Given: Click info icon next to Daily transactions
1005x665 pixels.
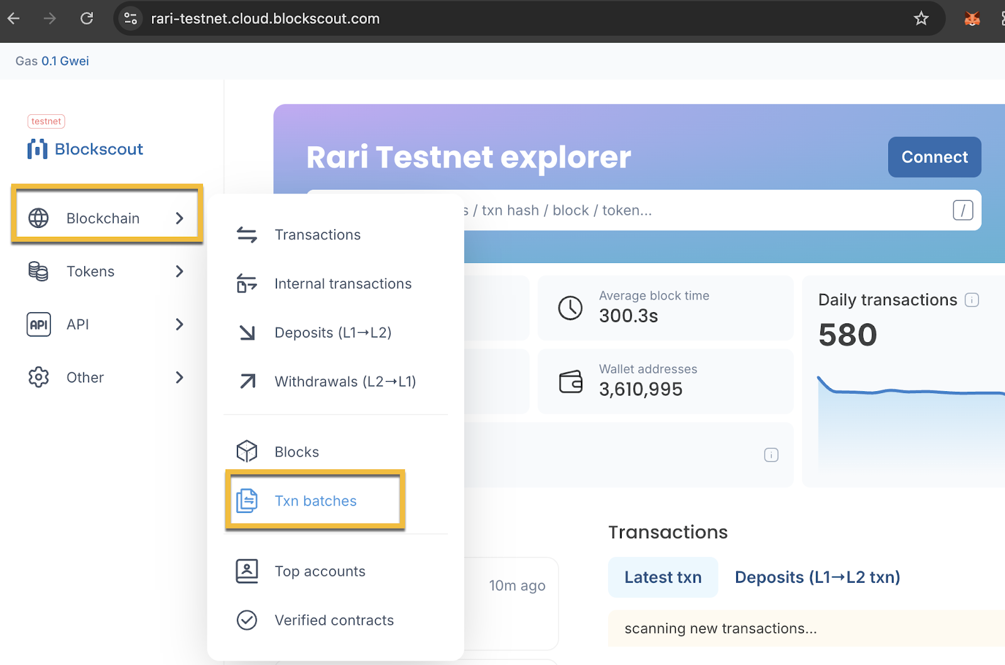Looking at the screenshot, I should [x=972, y=300].
